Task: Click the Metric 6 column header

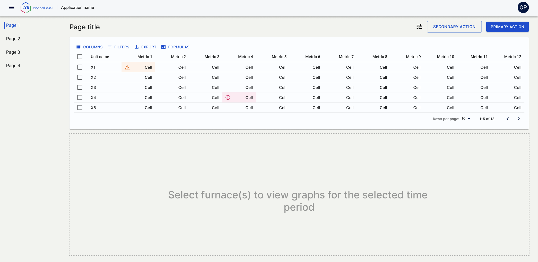Action: (313, 57)
